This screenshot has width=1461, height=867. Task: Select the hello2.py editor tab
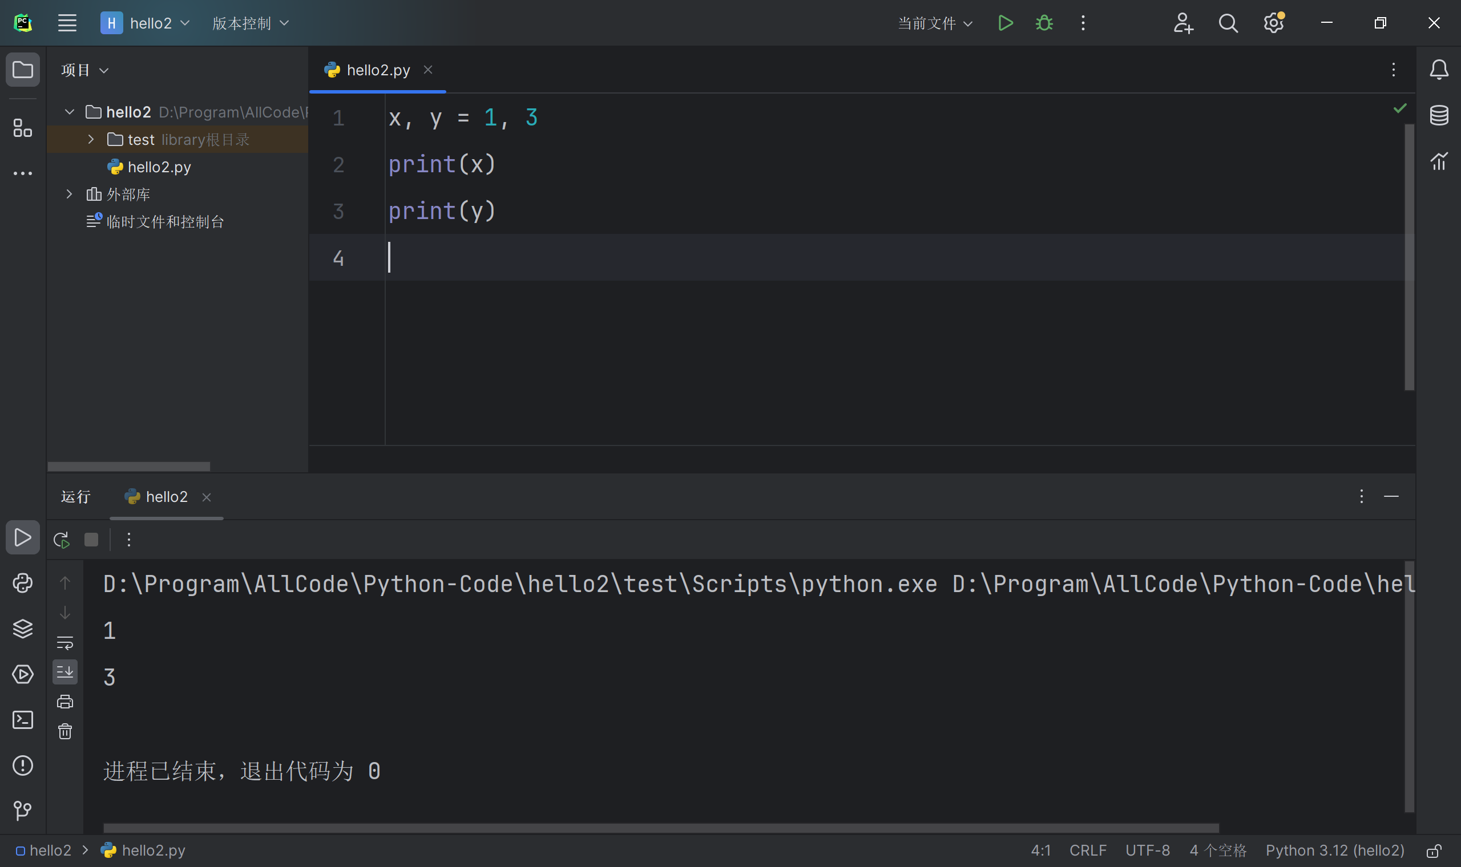pos(378,70)
